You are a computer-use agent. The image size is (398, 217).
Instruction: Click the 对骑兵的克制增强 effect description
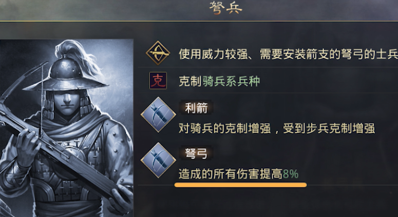(x=276, y=128)
